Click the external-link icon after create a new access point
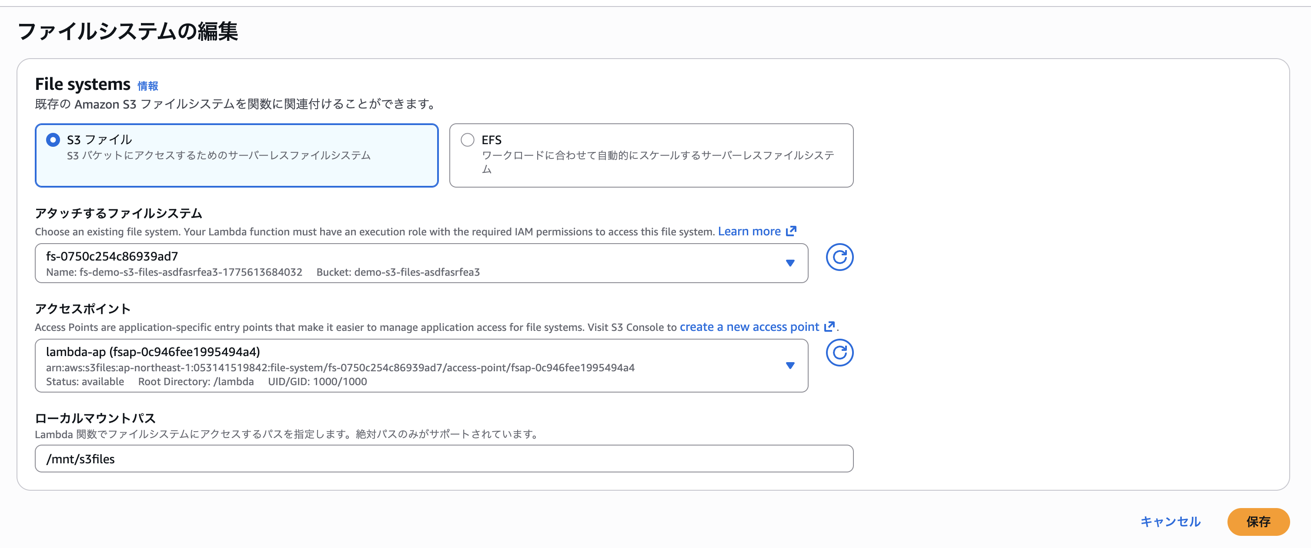Image resolution: width=1311 pixels, height=548 pixels. [829, 327]
